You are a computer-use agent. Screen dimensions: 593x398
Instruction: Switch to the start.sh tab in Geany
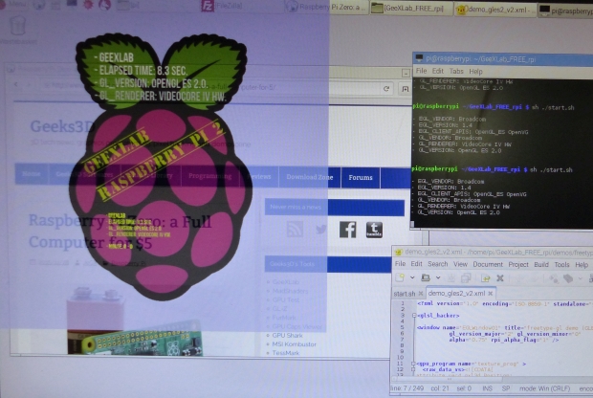pos(405,294)
